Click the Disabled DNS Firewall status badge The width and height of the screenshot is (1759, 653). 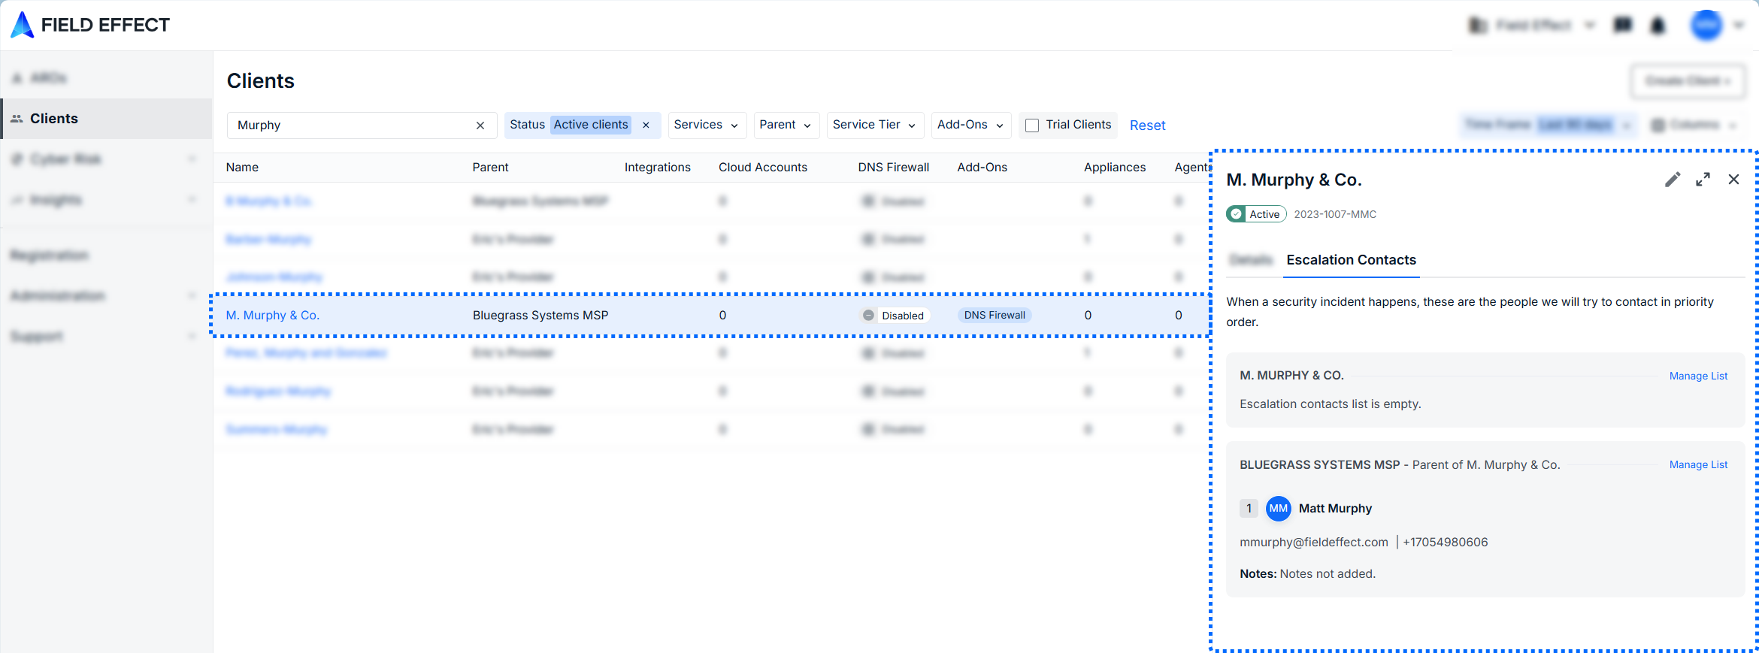click(894, 316)
